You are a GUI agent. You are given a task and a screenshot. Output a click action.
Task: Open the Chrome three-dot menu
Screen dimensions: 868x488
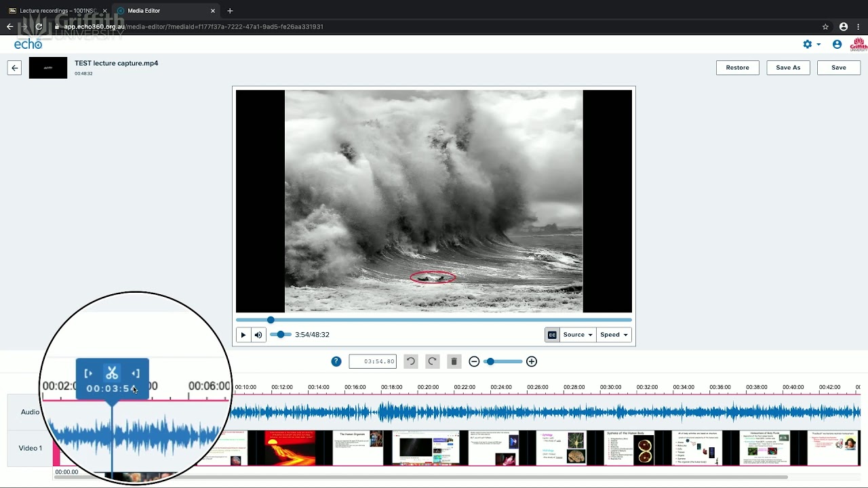(x=859, y=27)
